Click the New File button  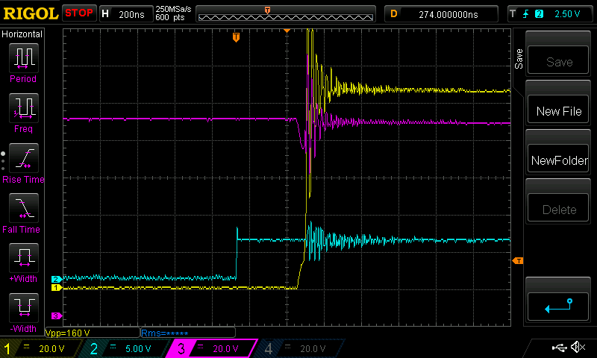click(559, 111)
